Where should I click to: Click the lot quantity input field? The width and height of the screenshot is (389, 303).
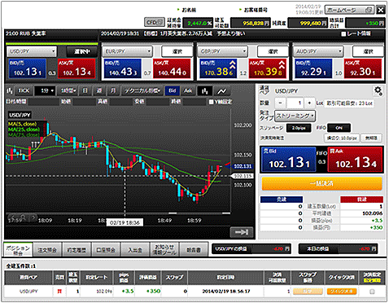coord(295,103)
